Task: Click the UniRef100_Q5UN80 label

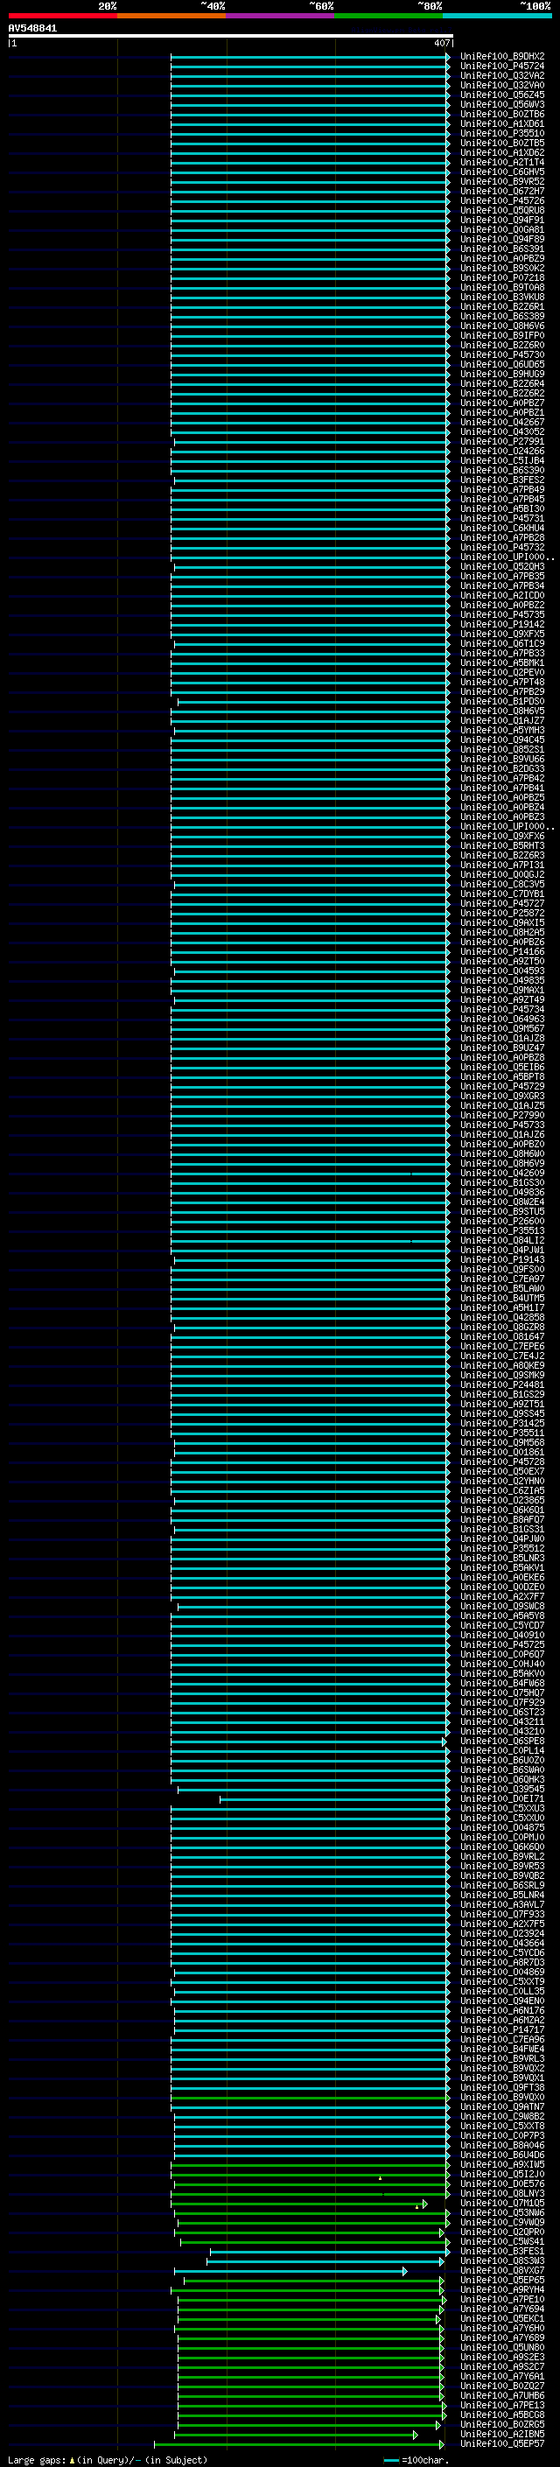Action: tap(501, 2347)
